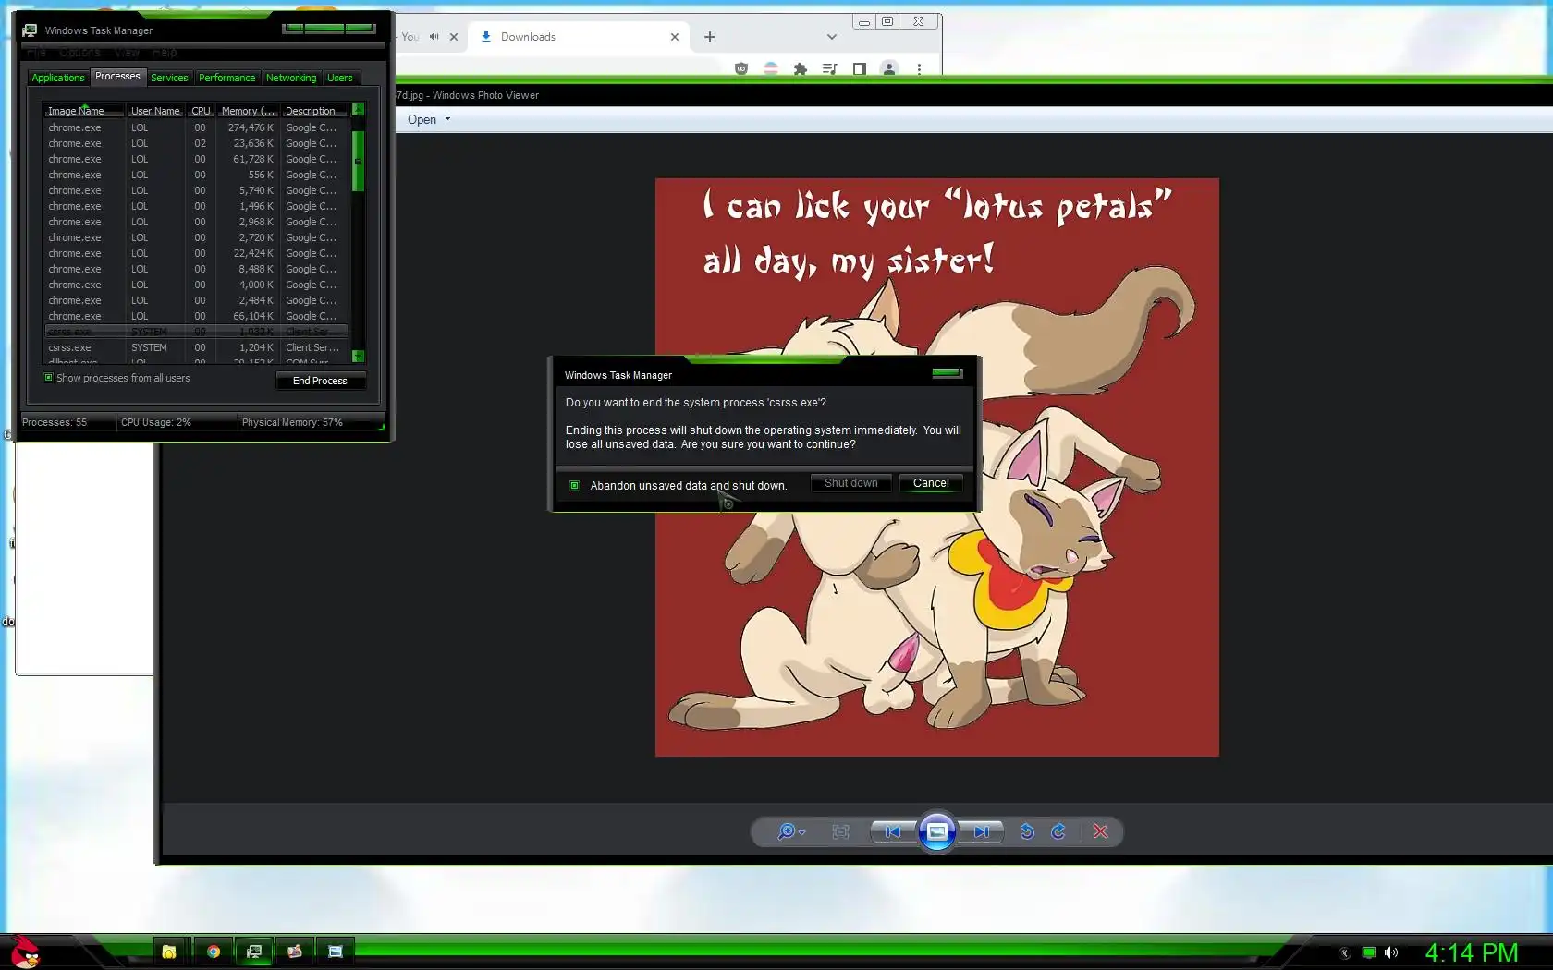Go to previous image in Photo Viewer
The height and width of the screenshot is (970, 1553).
point(892,831)
